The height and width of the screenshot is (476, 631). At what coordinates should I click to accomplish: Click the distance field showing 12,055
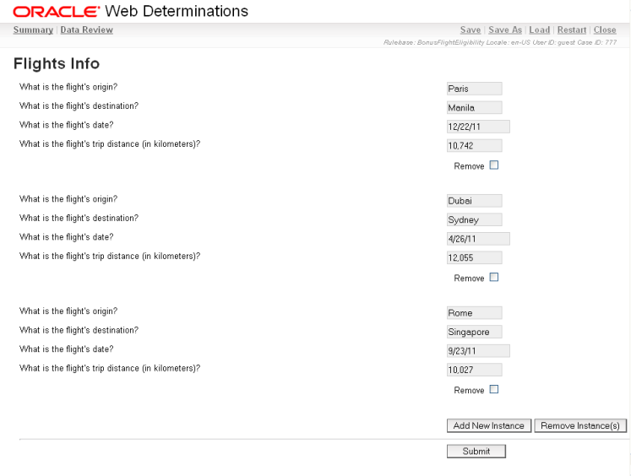tap(474, 257)
